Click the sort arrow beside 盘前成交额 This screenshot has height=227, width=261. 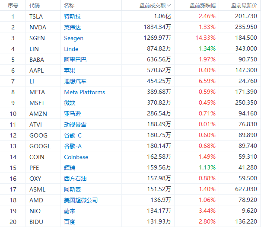[x=169, y=6]
